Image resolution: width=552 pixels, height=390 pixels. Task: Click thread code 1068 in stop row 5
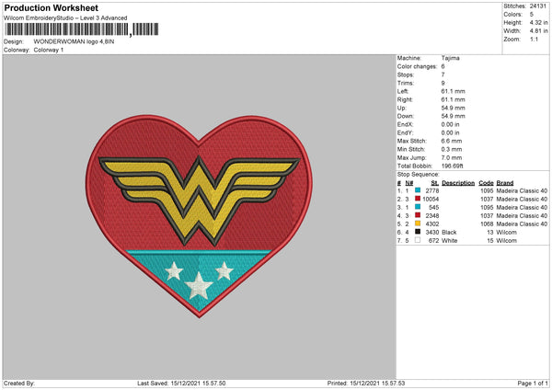pyautogui.click(x=487, y=224)
